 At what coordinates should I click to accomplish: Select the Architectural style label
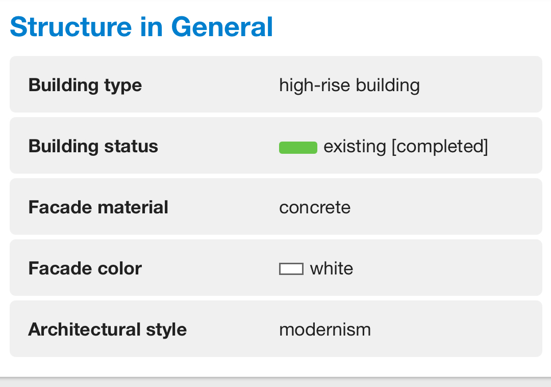pos(108,330)
